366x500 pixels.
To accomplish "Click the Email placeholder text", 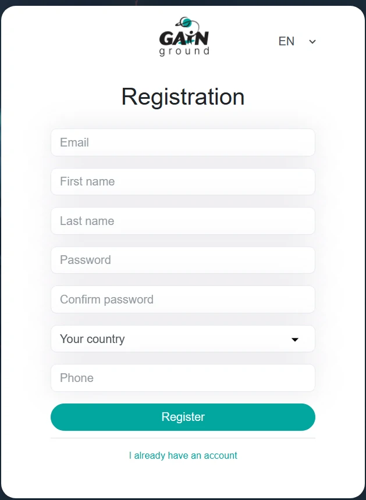I will pyautogui.click(x=74, y=142).
